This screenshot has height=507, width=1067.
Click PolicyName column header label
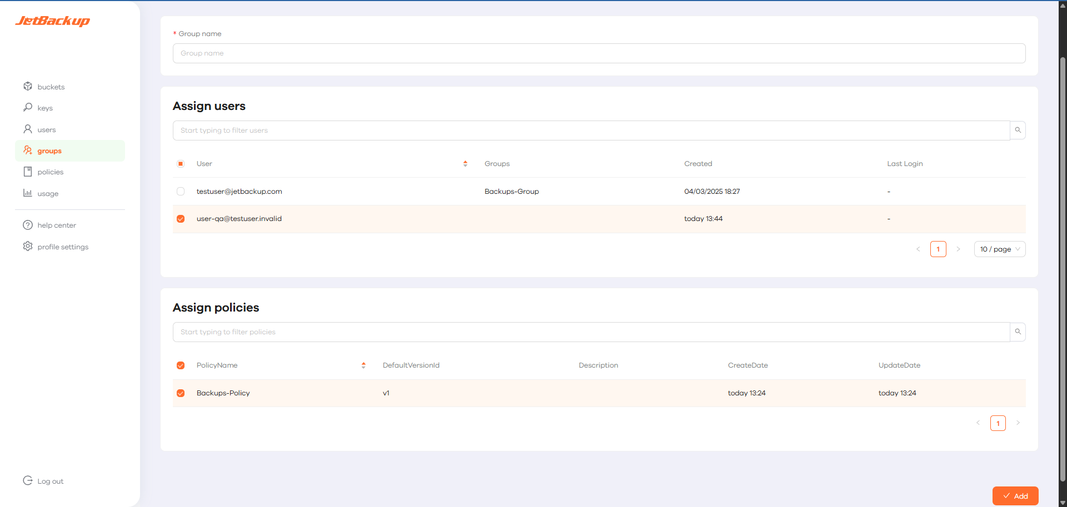217,365
